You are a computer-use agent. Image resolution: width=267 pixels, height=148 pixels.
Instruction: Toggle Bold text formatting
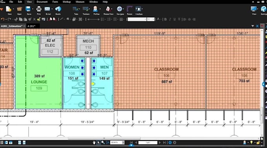pos(165,19)
